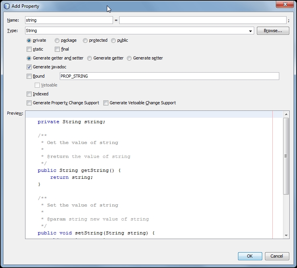Click '@param string new value of string' comment

(98, 219)
